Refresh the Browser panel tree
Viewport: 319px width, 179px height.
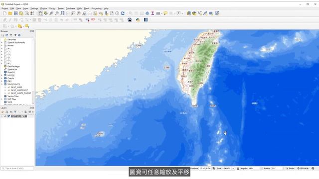pyautogui.click(x=6, y=35)
